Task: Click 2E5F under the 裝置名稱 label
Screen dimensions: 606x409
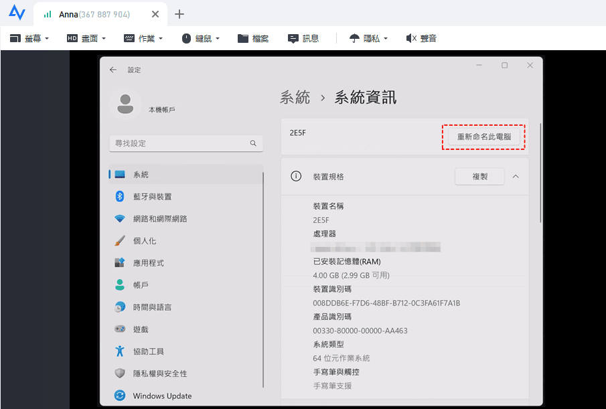Action: [x=321, y=220]
